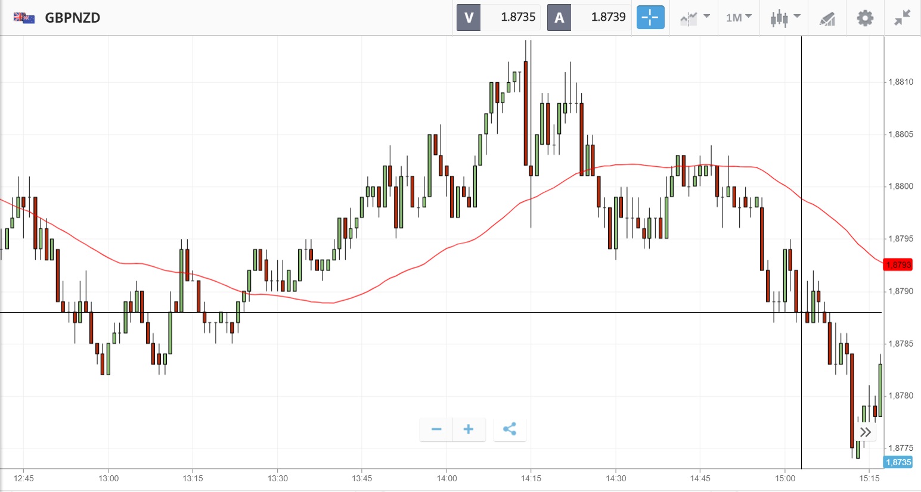Click the 14:00 time axis label
The image size is (921, 492).
point(446,478)
